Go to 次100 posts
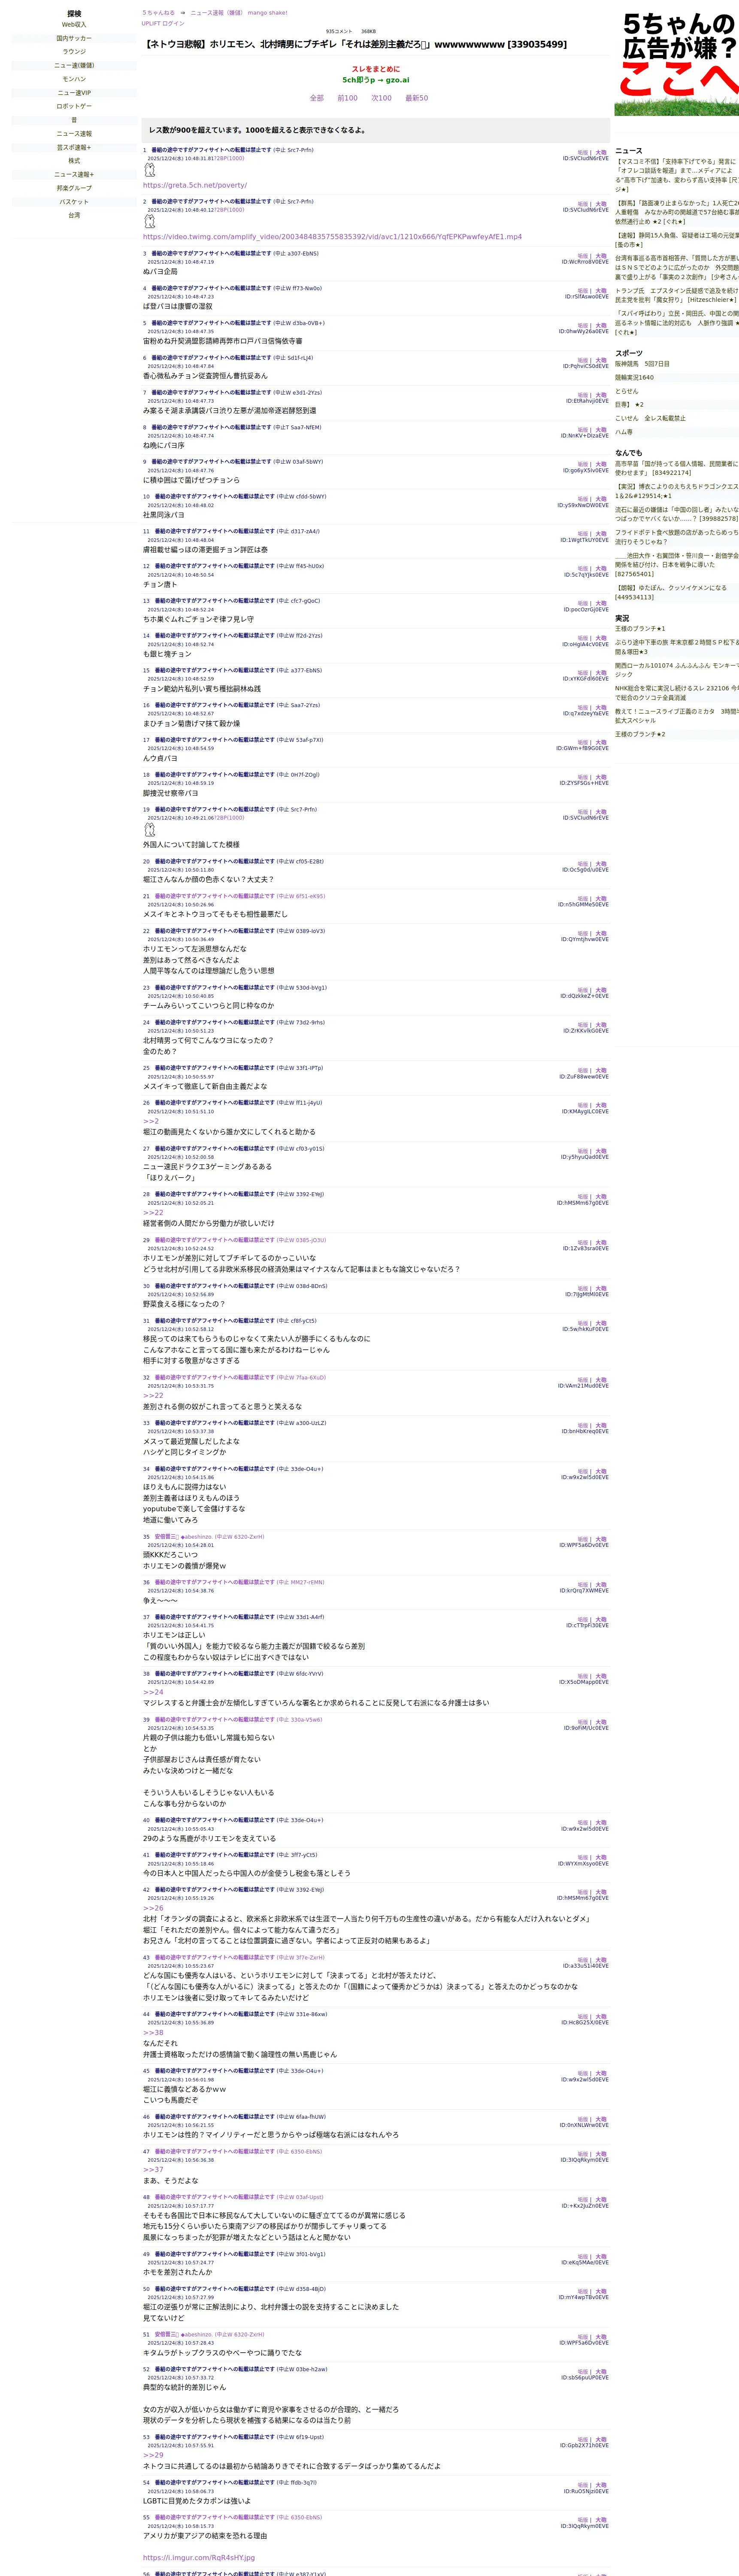Image resolution: width=739 pixels, height=2576 pixels. point(381,98)
